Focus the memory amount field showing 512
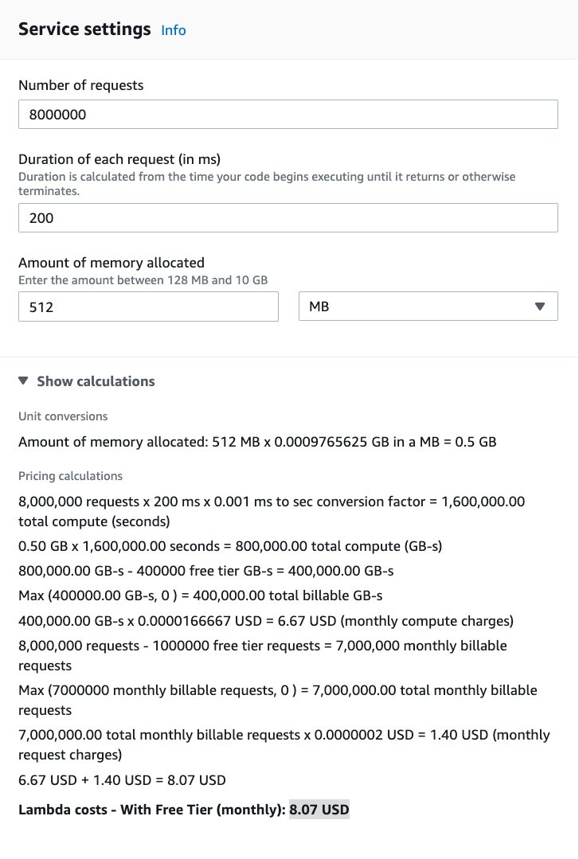The image size is (579, 859). (x=148, y=306)
